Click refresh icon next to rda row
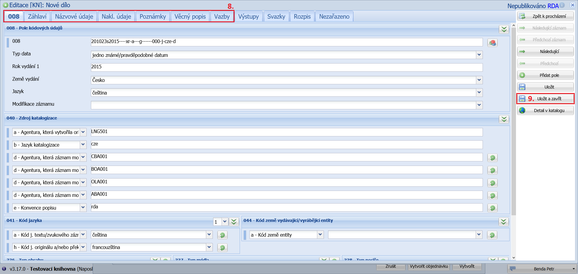 pos(493,208)
